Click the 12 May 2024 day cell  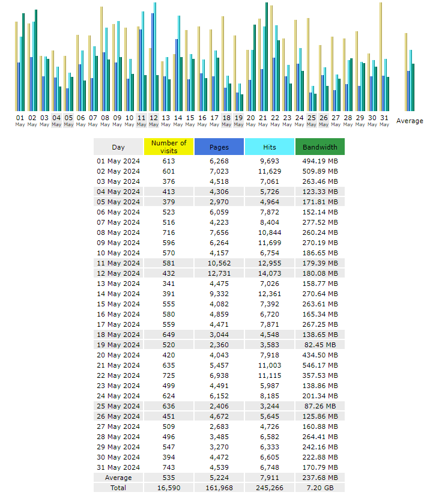coord(118,273)
